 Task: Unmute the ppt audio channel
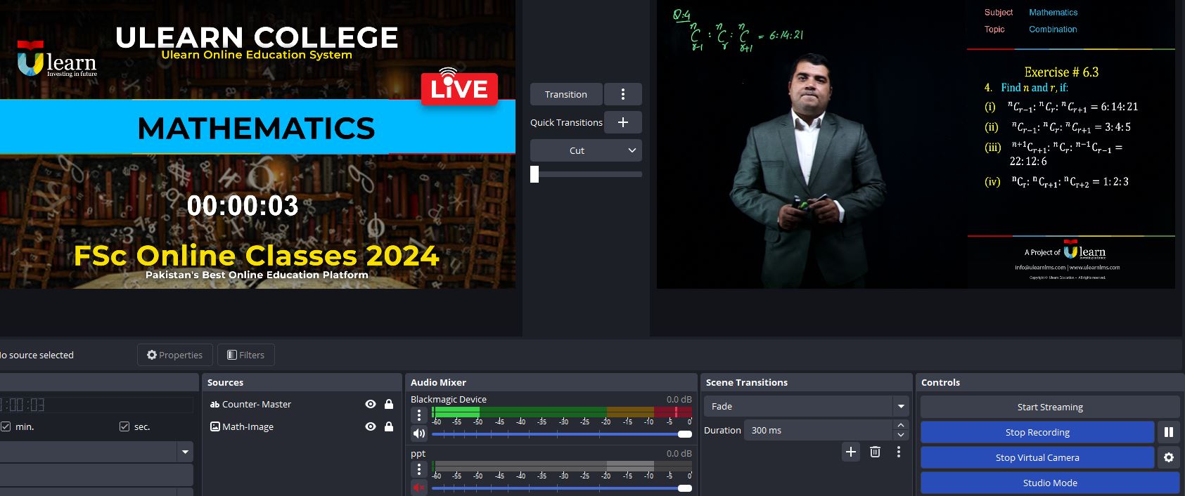tap(419, 488)
